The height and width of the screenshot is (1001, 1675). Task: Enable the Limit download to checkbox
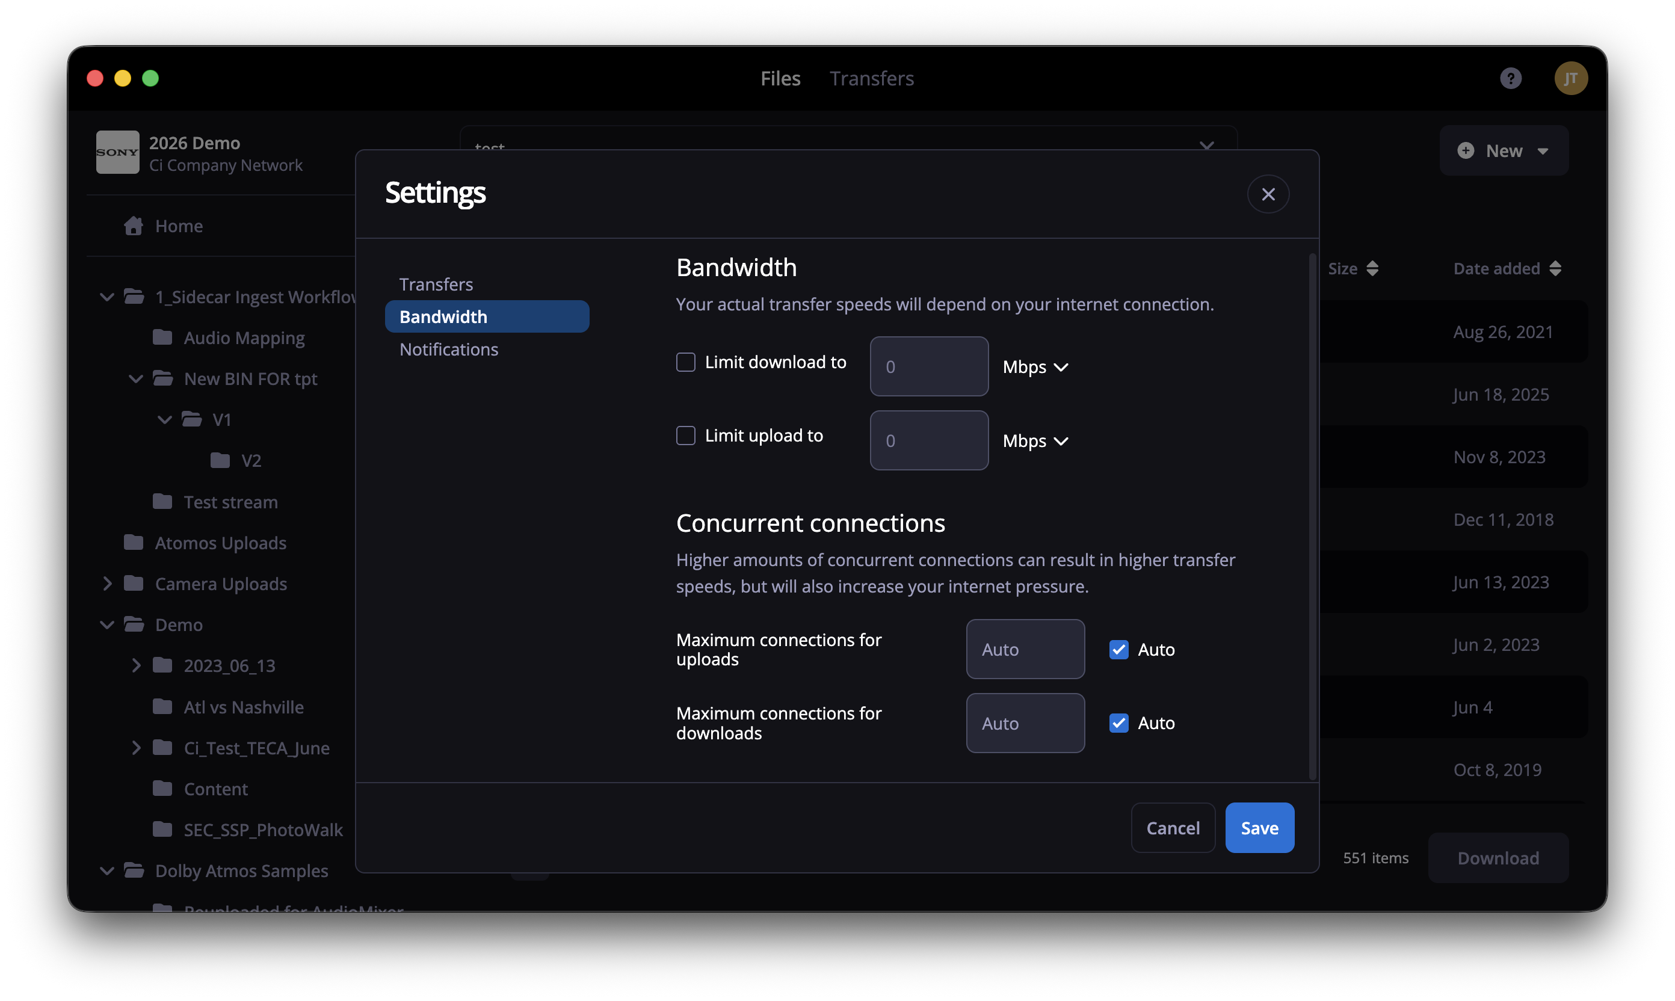[685, 362]
